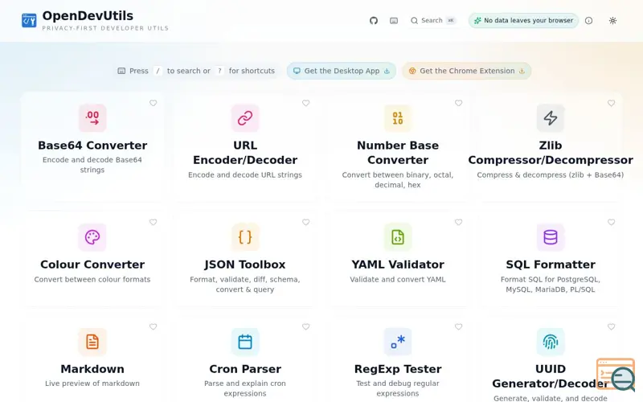Viewport: 643px width, 402px height.
Task: Favorite the Number Base Converter card
Action: 458,103
